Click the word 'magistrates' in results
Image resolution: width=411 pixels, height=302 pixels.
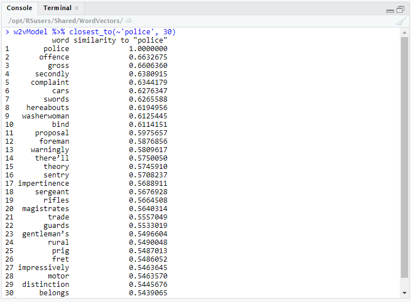pos(46,209)
